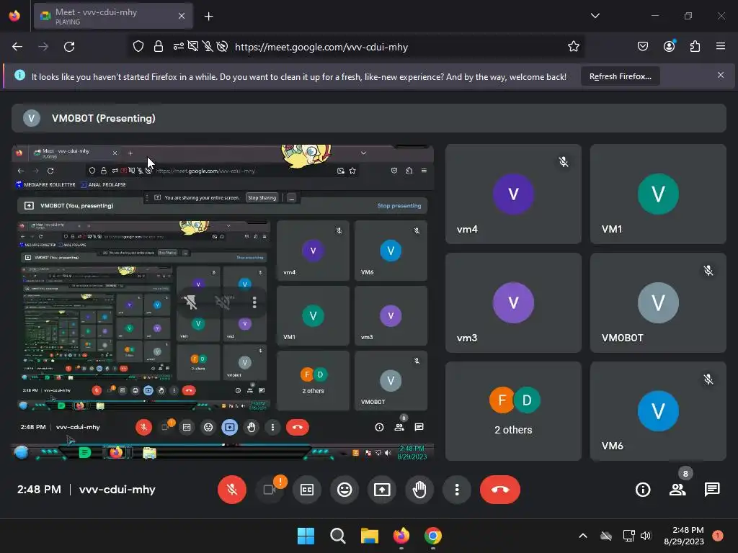Click the gray VMOBOT avatar in grid
738x553 pixels.
pyautogui.click(x=658, y=302)
